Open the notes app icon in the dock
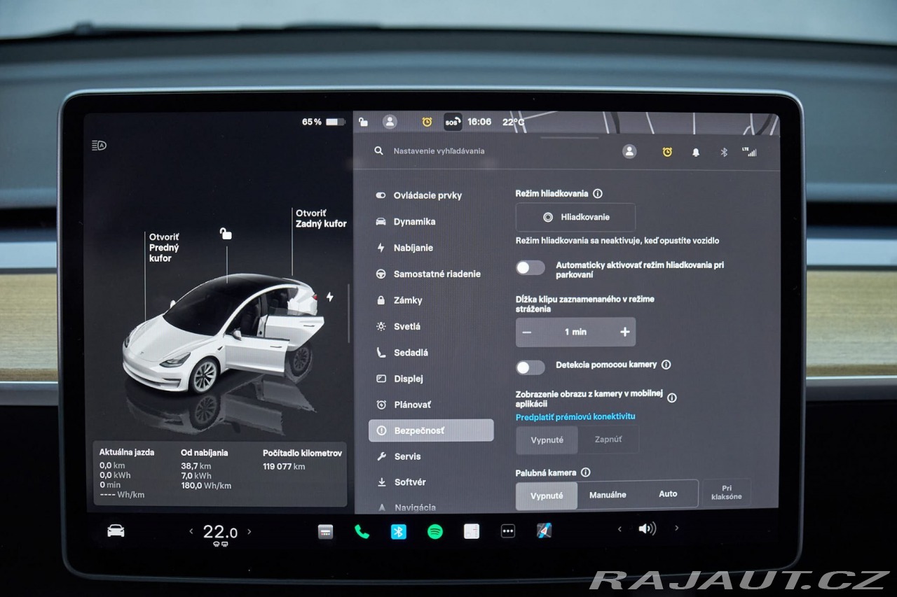 pyautogui.click(x=472, y=532)
